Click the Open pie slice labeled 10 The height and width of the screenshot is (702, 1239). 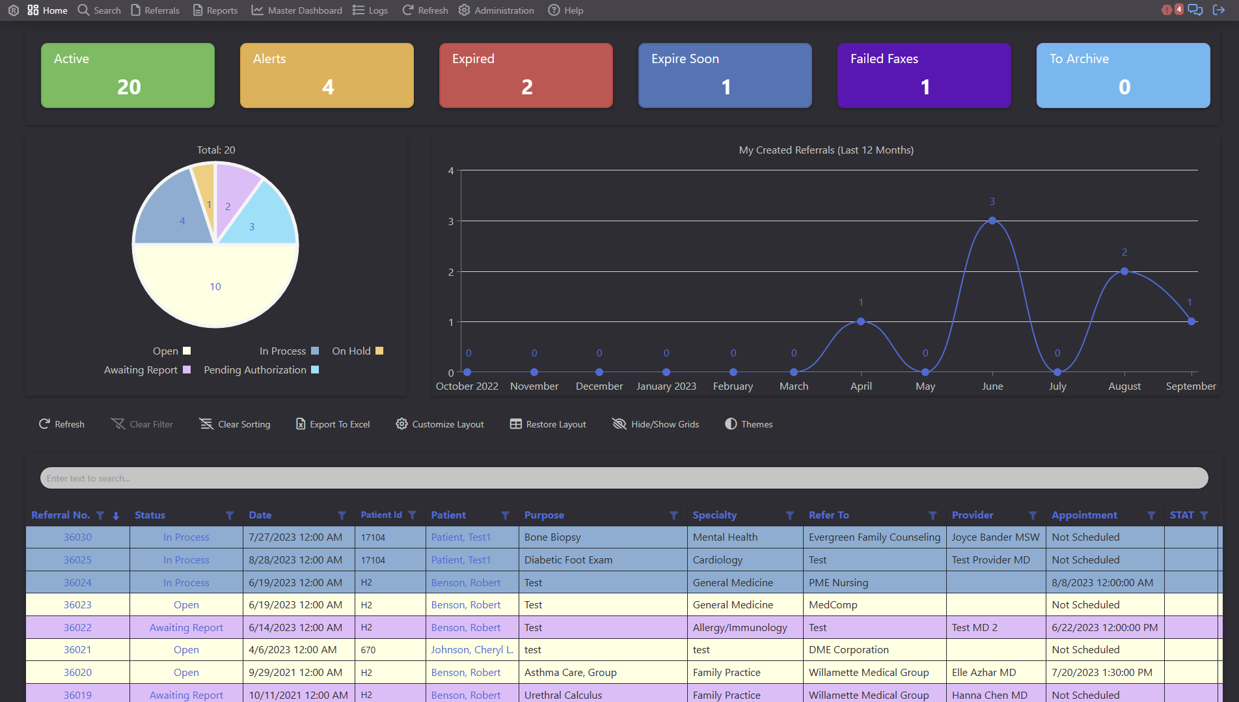coord(215,286)
